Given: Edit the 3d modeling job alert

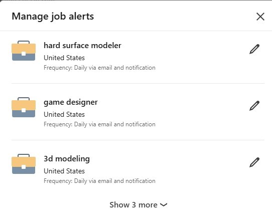Looking at the screenshot, I should [254, 162].
